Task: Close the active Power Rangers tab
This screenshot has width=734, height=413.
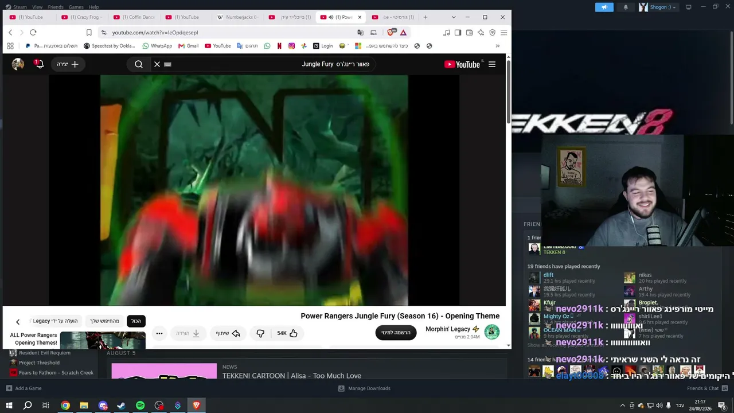Action: tap(360, 17)
